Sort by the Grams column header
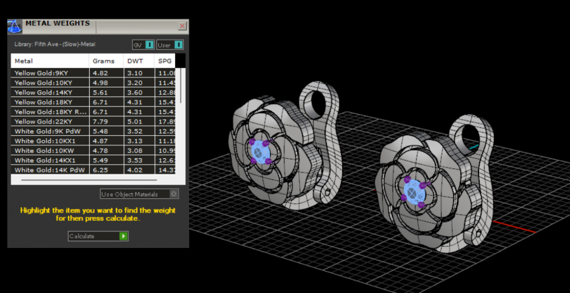This screenshot has height=293, width=570. click(106, 61)
